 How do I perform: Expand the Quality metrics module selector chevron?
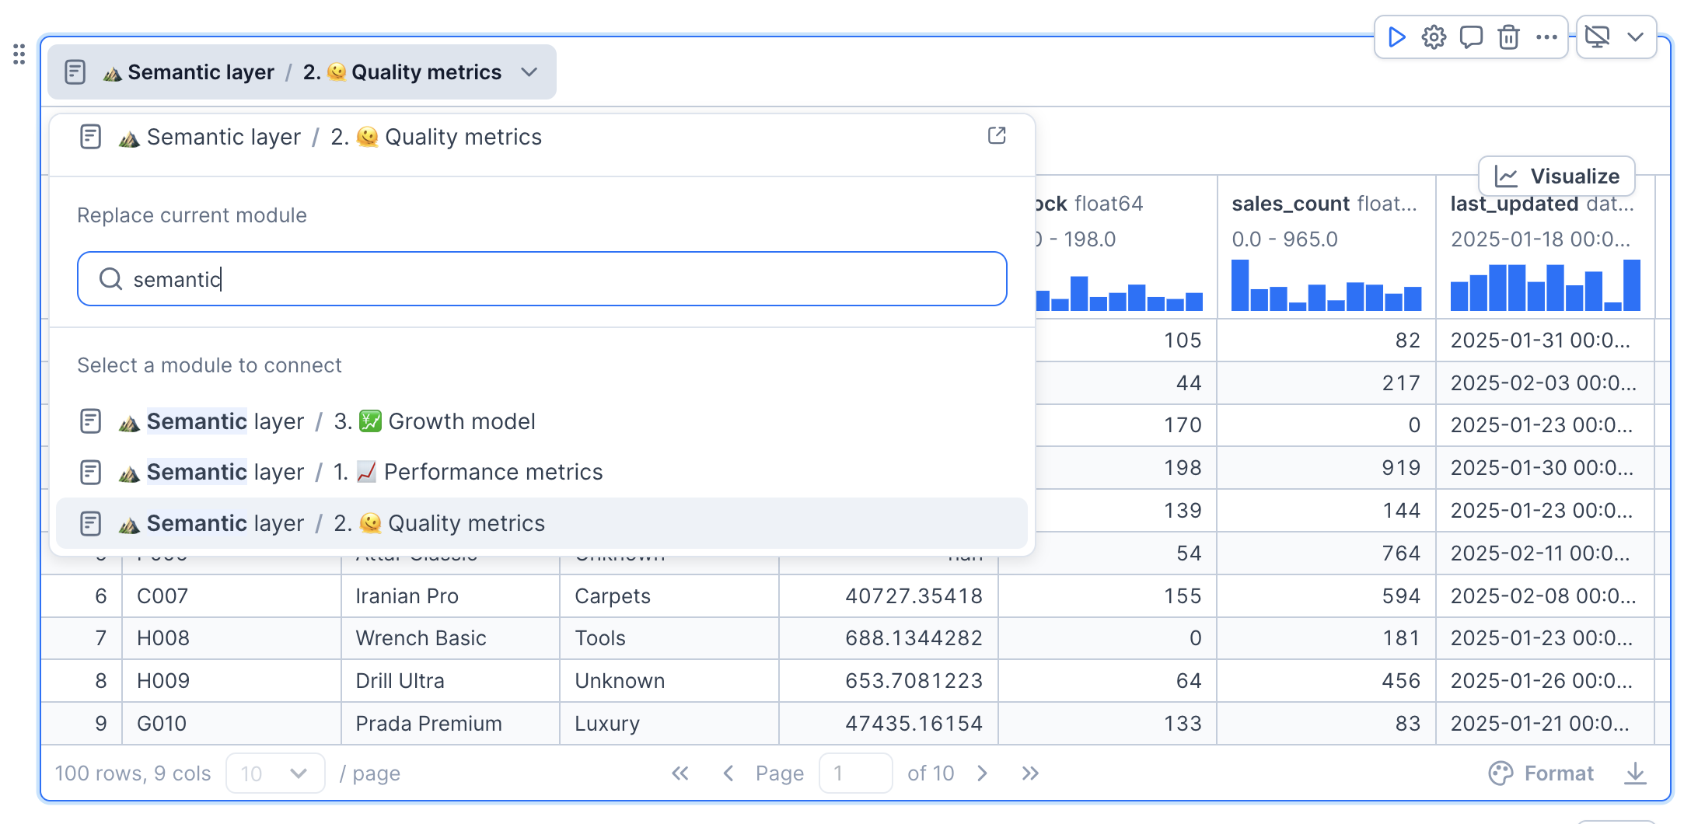click(529, 72)
